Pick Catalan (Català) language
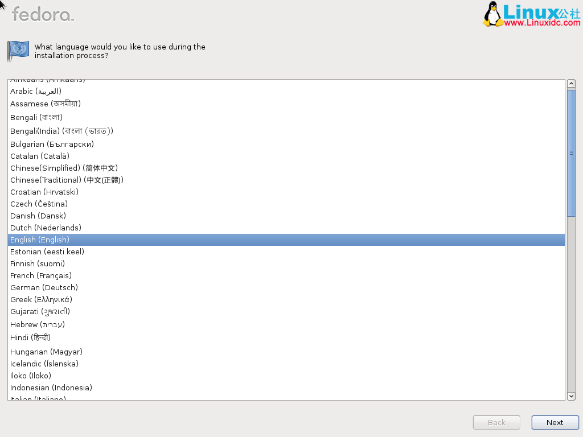This screenshot has width=583, height=437. pyautogui.click(x=286, y=156)
